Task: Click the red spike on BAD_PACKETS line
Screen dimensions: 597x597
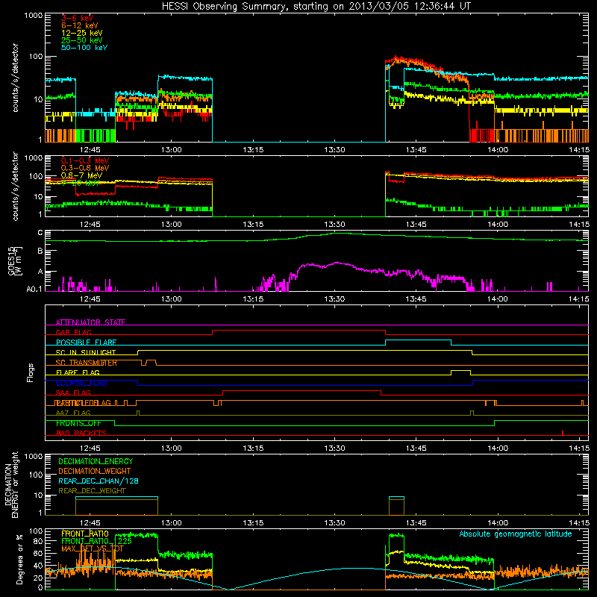Action: [563, 433]
